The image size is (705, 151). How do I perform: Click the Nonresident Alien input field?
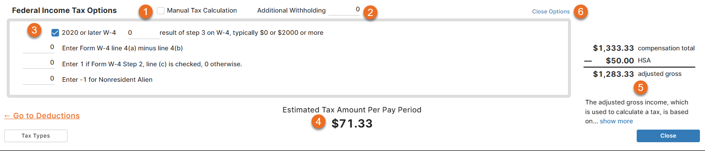point(38,79)
